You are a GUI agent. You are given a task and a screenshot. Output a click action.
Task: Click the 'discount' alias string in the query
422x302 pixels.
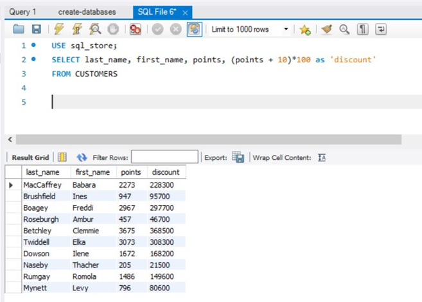(x=353, y=60)
